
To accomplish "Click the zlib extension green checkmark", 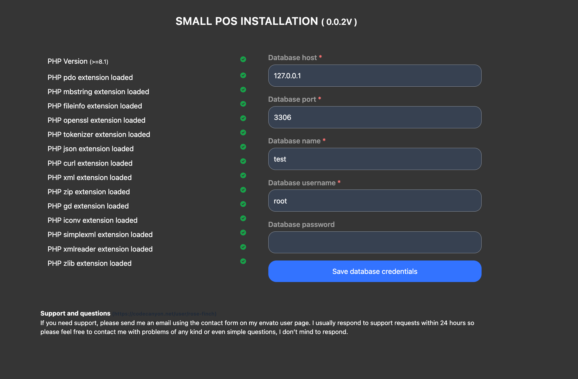I will [243, 261].
